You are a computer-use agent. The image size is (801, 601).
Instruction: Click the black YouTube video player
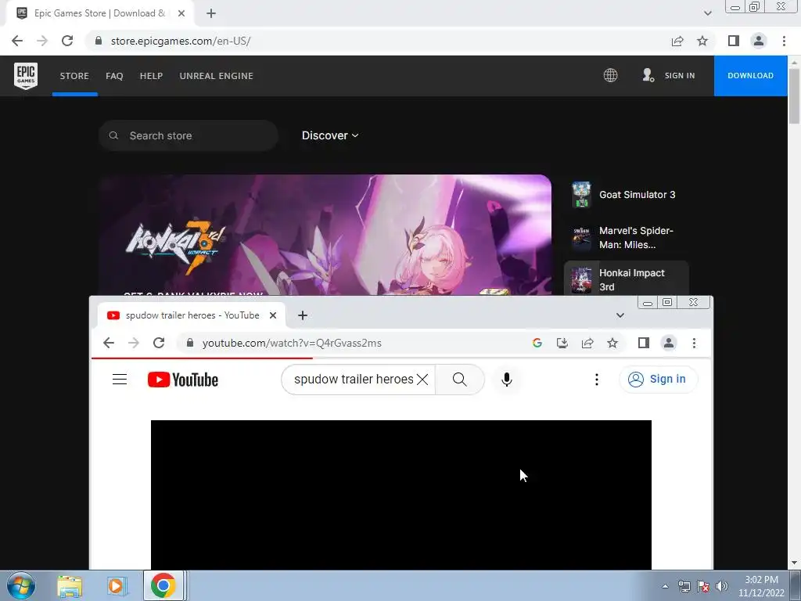coord(401,495)
